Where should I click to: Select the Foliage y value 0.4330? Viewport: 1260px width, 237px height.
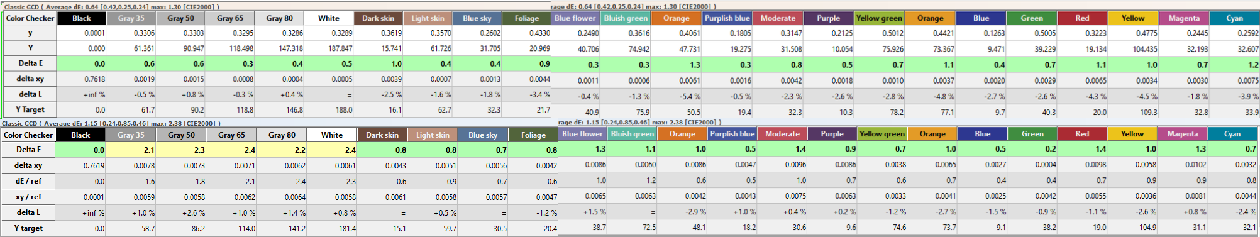tap(539, 33)
